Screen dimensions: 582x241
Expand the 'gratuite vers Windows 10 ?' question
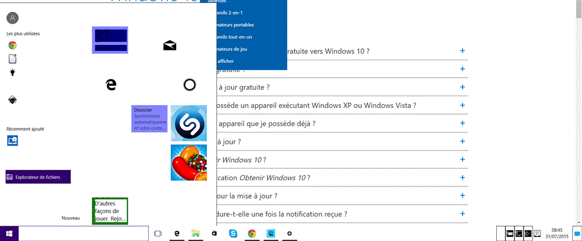[x=463, y=51]
